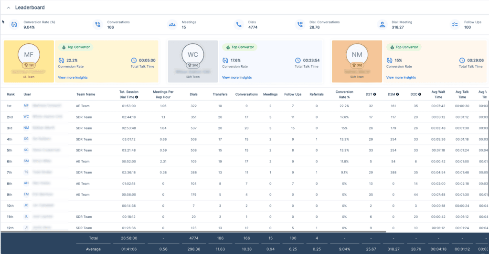Click the Tot. Session Dial Time info icon

click(x=137, y=97)
